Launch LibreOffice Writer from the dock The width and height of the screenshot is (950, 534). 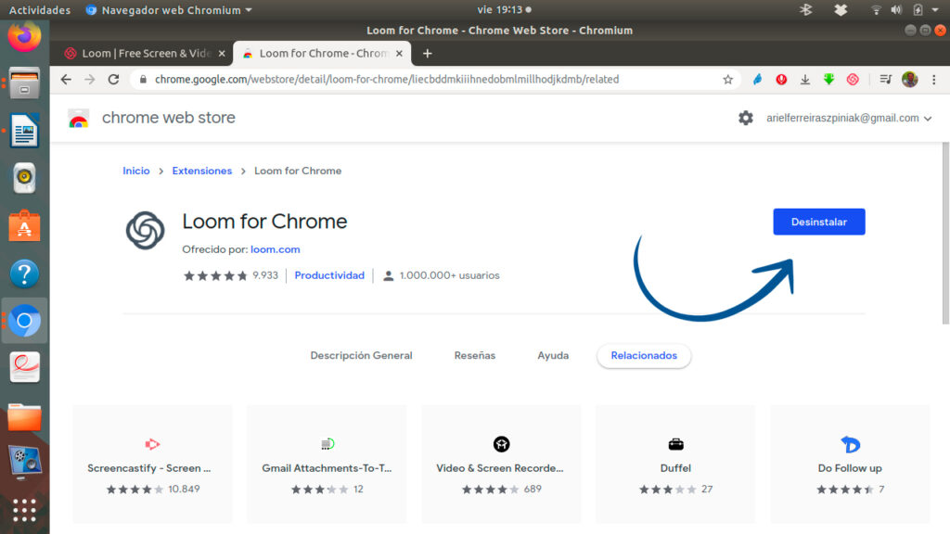24,130
